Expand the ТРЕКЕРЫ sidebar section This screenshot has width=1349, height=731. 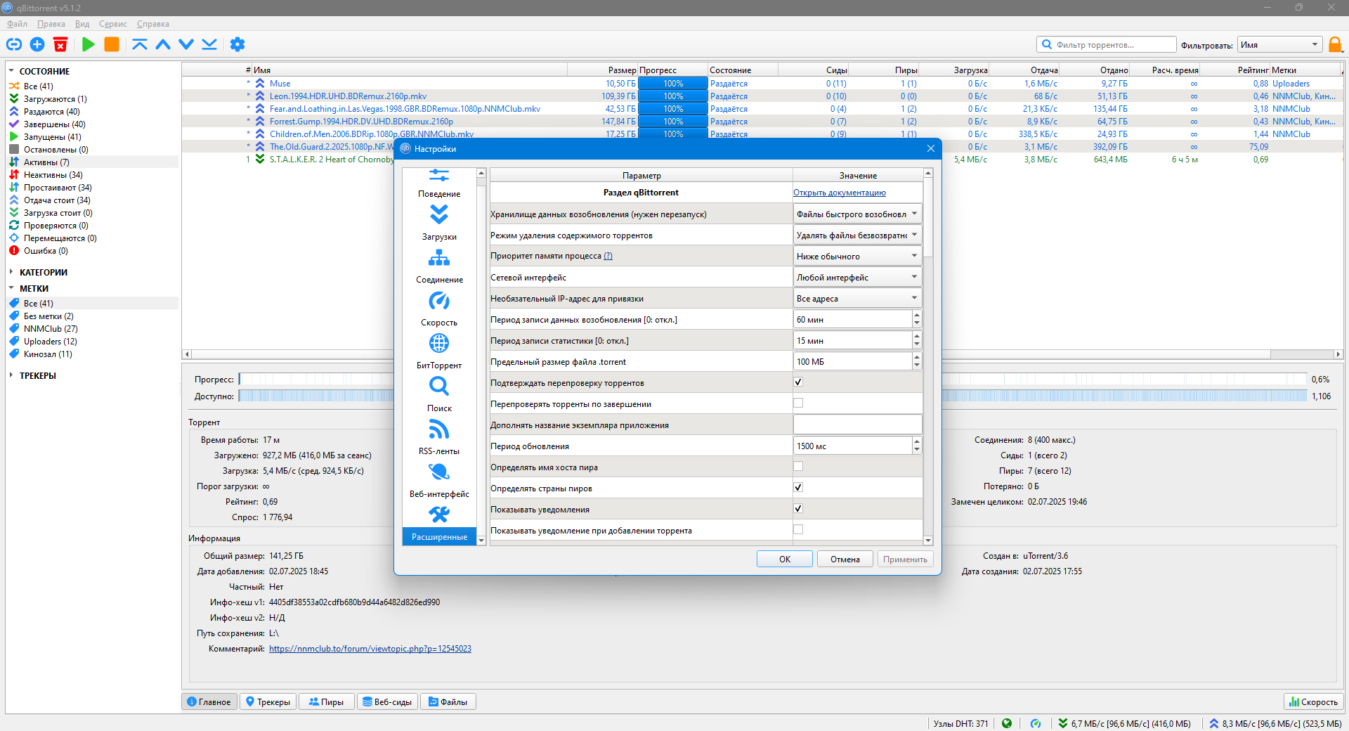click(11, 375)
